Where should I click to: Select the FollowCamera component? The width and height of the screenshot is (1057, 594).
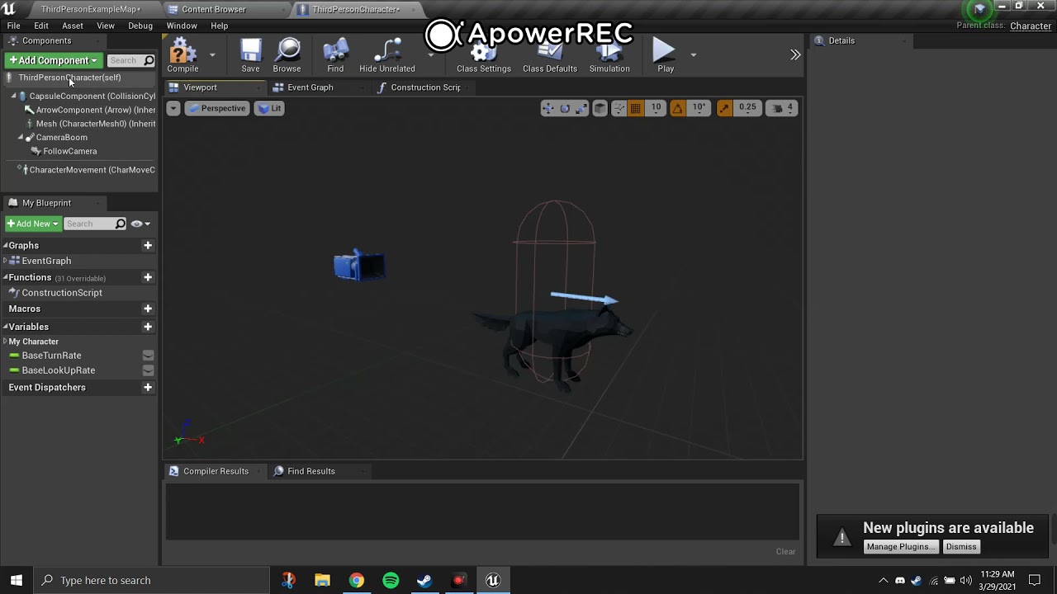click(70, 151)
